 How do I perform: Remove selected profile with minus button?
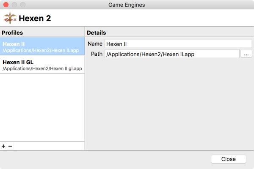(10, 146)
